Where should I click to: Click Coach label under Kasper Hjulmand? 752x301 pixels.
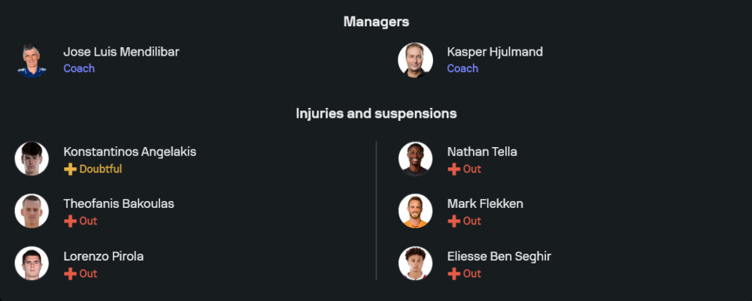click(x=462, y=68)
